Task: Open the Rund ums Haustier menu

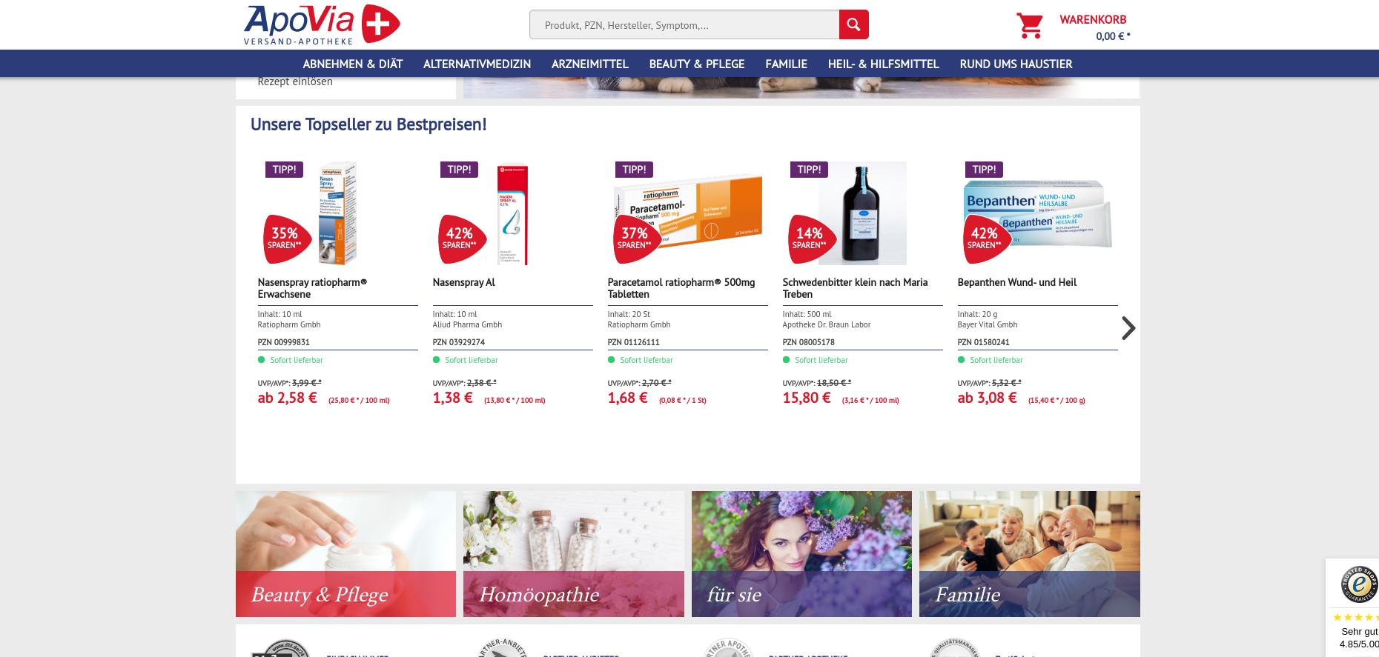Action: point(1016,64)
